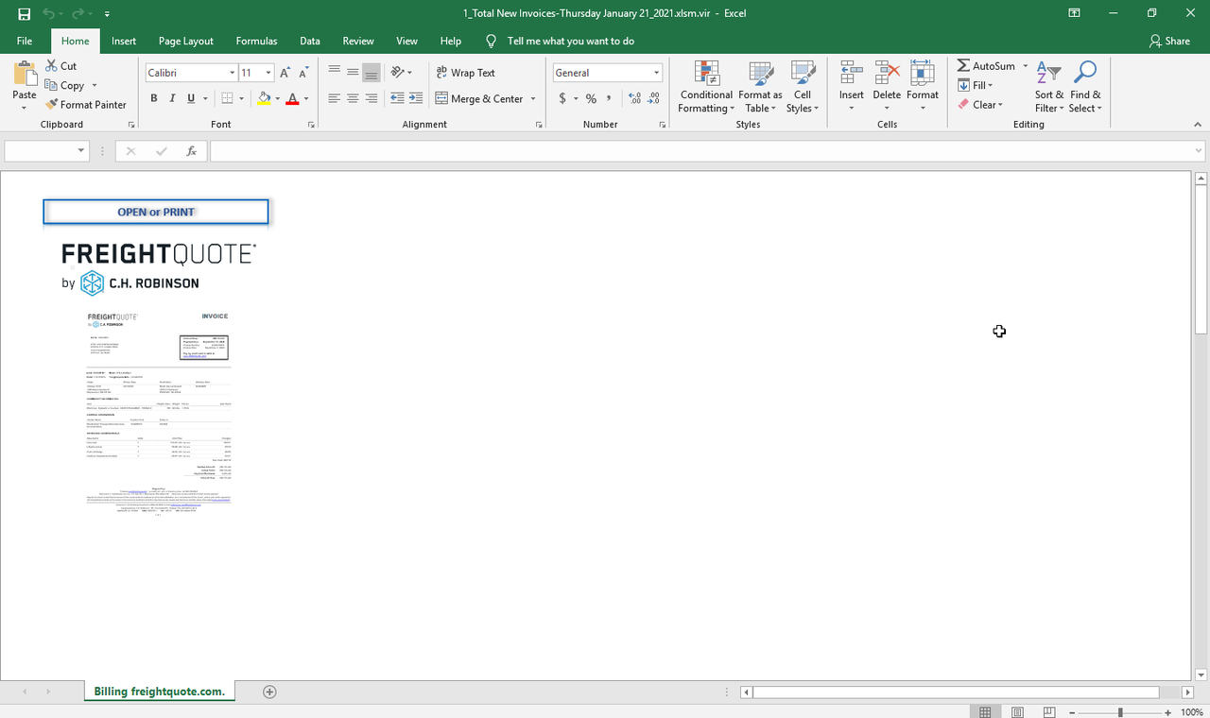Align text to the top
This screenshot has height=718, width=1210.
(334, 72)
